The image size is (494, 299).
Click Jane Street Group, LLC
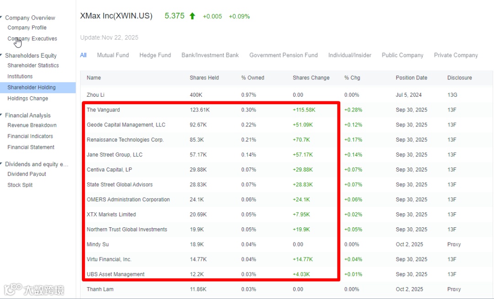115,155
